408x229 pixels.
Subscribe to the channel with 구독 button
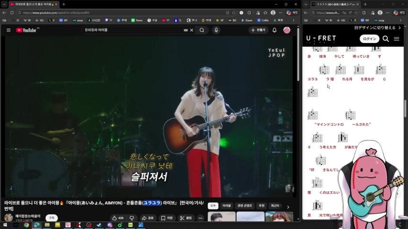pos(51,218)
